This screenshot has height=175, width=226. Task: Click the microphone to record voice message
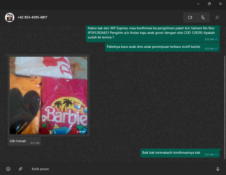point(217,169)
